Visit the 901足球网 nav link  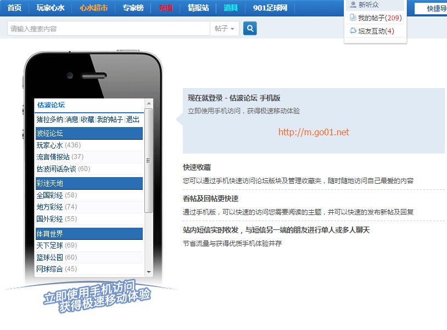pyautogui.click(x=270, y=8)
